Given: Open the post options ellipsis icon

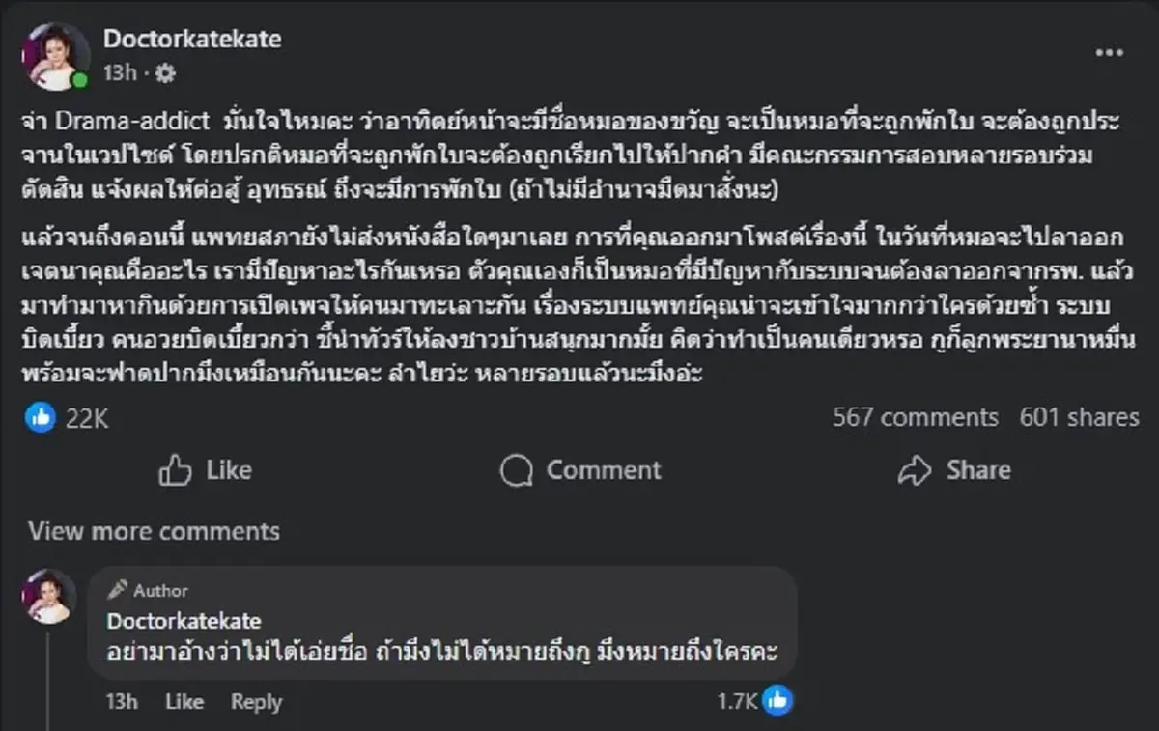Looking at the screenshot, I should coord(1107,50).
